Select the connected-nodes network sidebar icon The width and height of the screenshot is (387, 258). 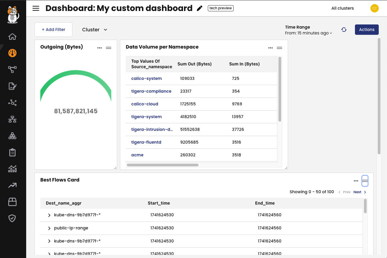click(x=12, y=102)
